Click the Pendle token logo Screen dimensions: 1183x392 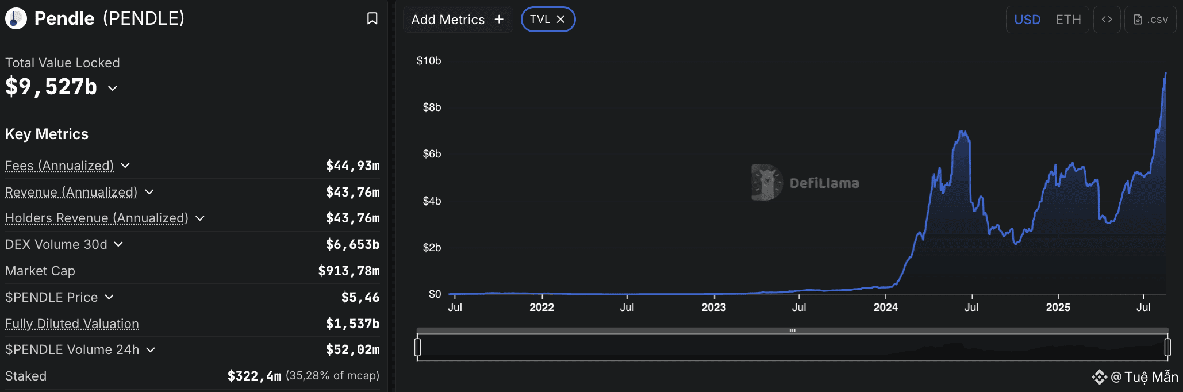click(x=16, y=18)
